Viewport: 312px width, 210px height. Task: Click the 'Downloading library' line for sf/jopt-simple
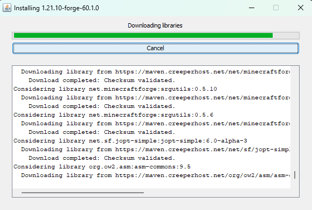point(156,150)
